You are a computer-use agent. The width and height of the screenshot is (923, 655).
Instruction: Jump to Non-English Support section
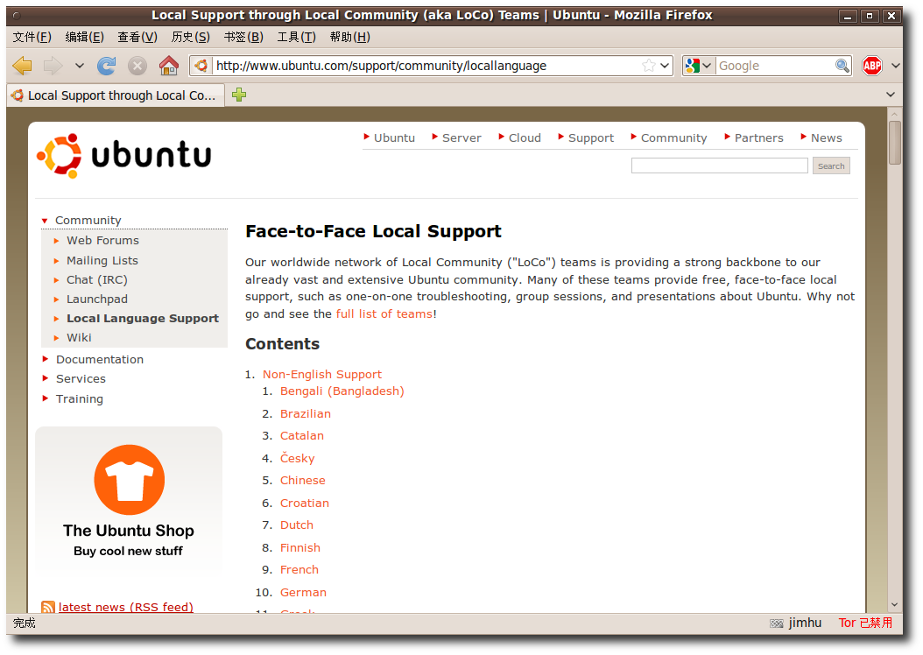322,374
